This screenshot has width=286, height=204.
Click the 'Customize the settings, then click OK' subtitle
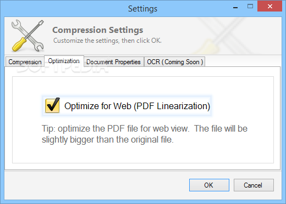pos(107,41)
